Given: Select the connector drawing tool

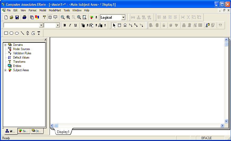Looking at the screenshot, I should (28, 33).
